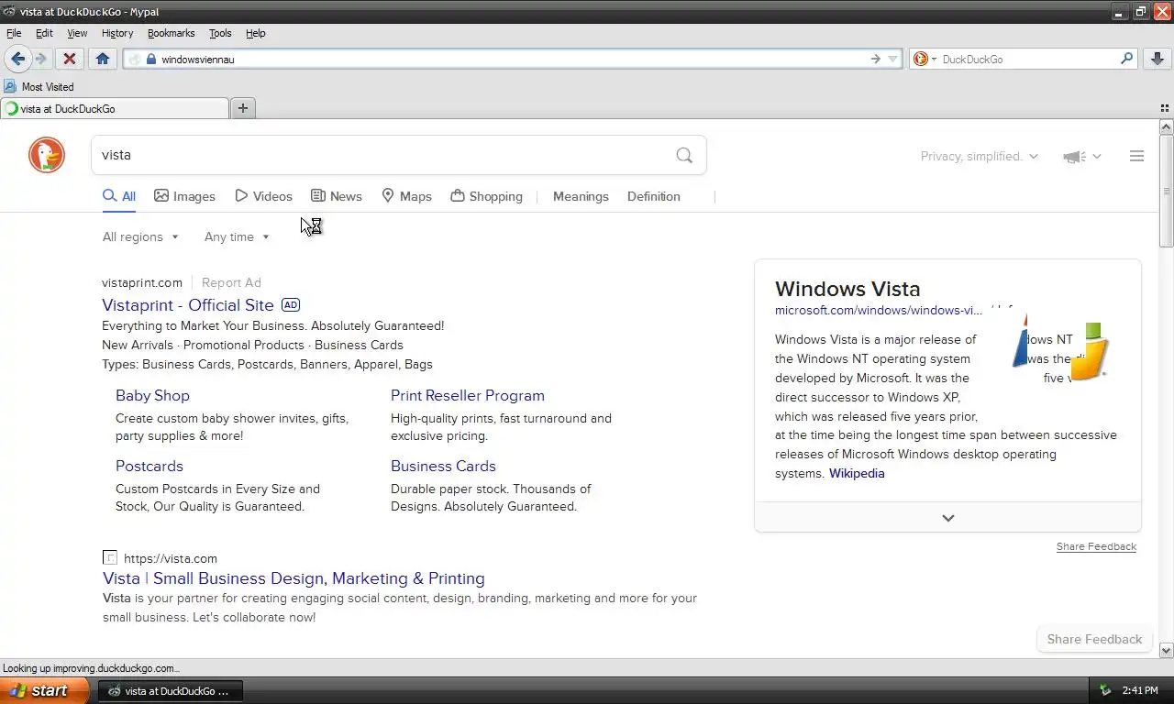Switch to the Maps tab
This screenshot has height=704, width=1174.
(406, 196)
